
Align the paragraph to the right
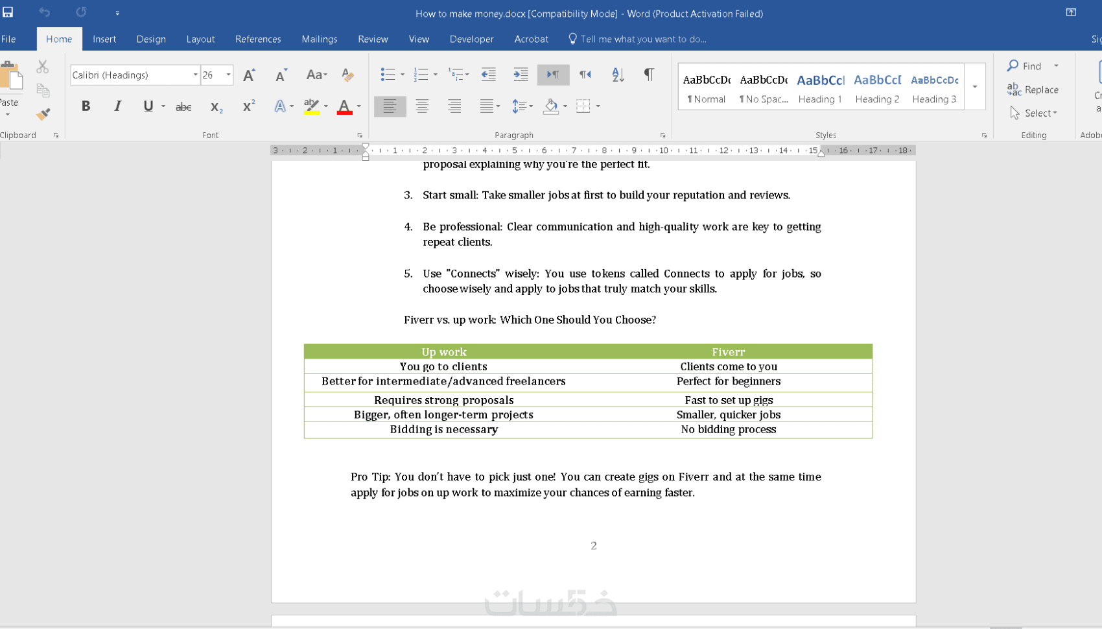454,106
